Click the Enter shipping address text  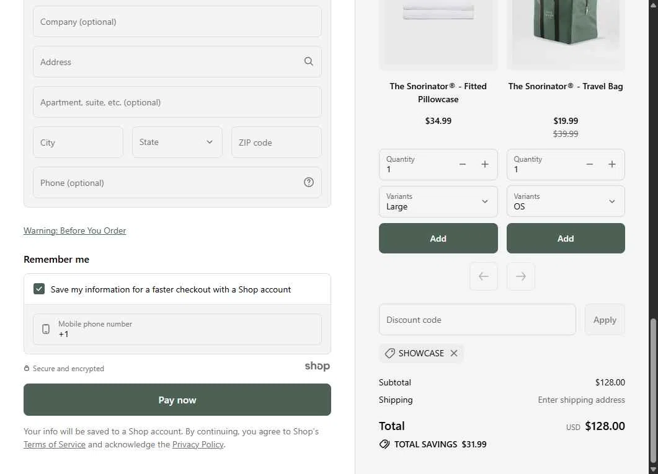(581, 400)
